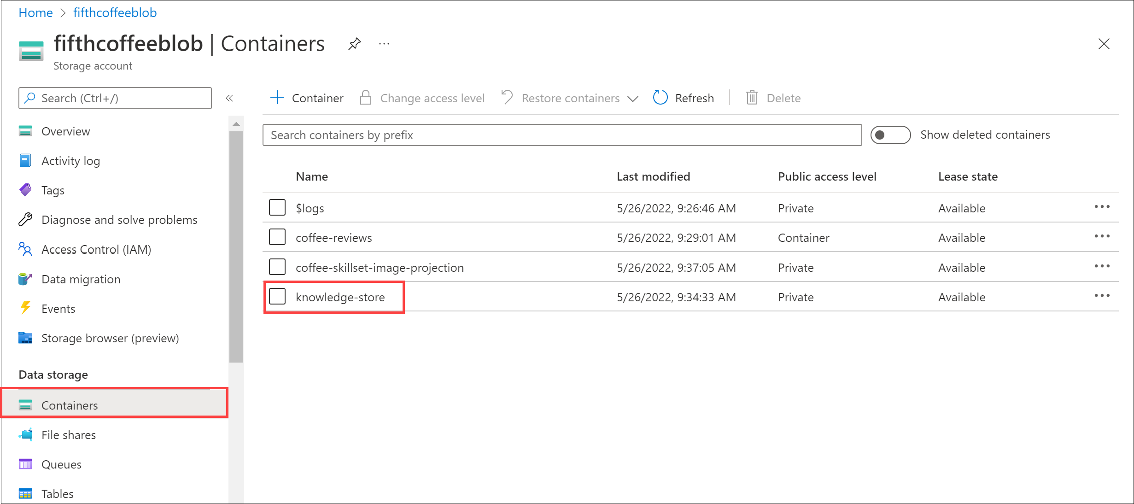This screenshot has height=504, width=1134.
Task: Navigate to Overview in the left menu
Action: (x=65, y=131)
